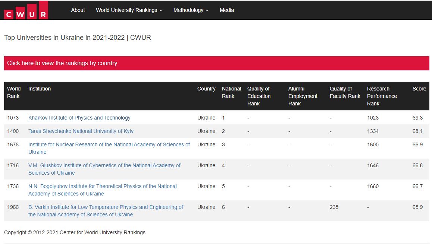Click the World Rank column header
The width and height of the screenshot is (432, 248).
tap(14, 92)
